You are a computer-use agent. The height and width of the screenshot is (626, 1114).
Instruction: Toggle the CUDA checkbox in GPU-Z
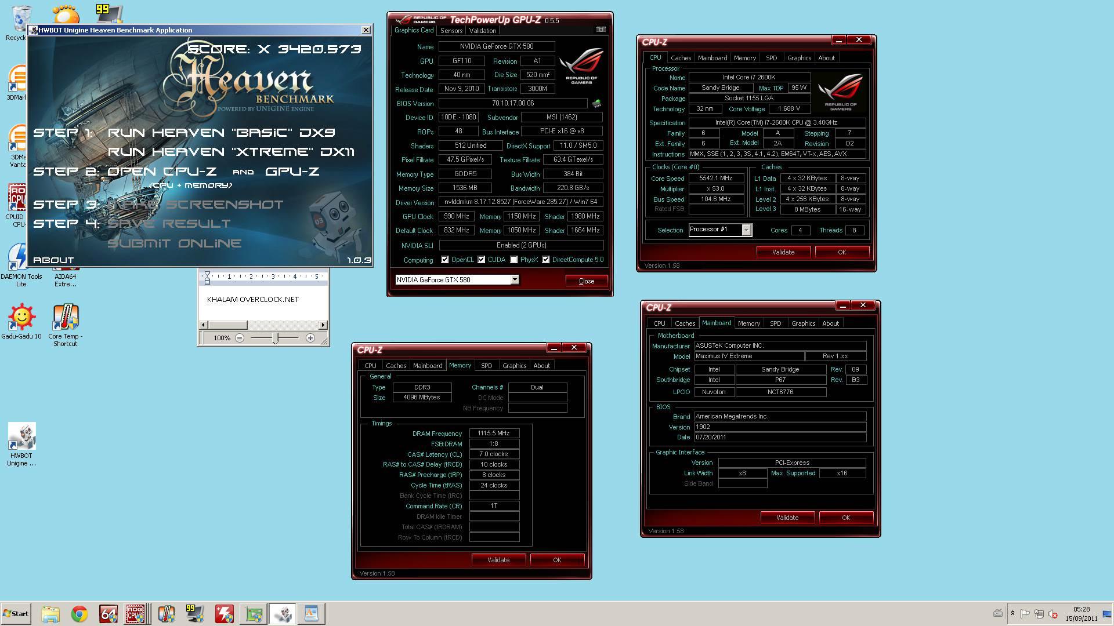click(482, 260)
